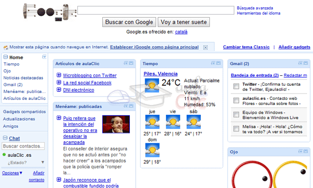The height and width of the screenshot is (188, 313).
Task: Click the homepage icon beside Mostrar esta página
Action: (x=6, y=47)
